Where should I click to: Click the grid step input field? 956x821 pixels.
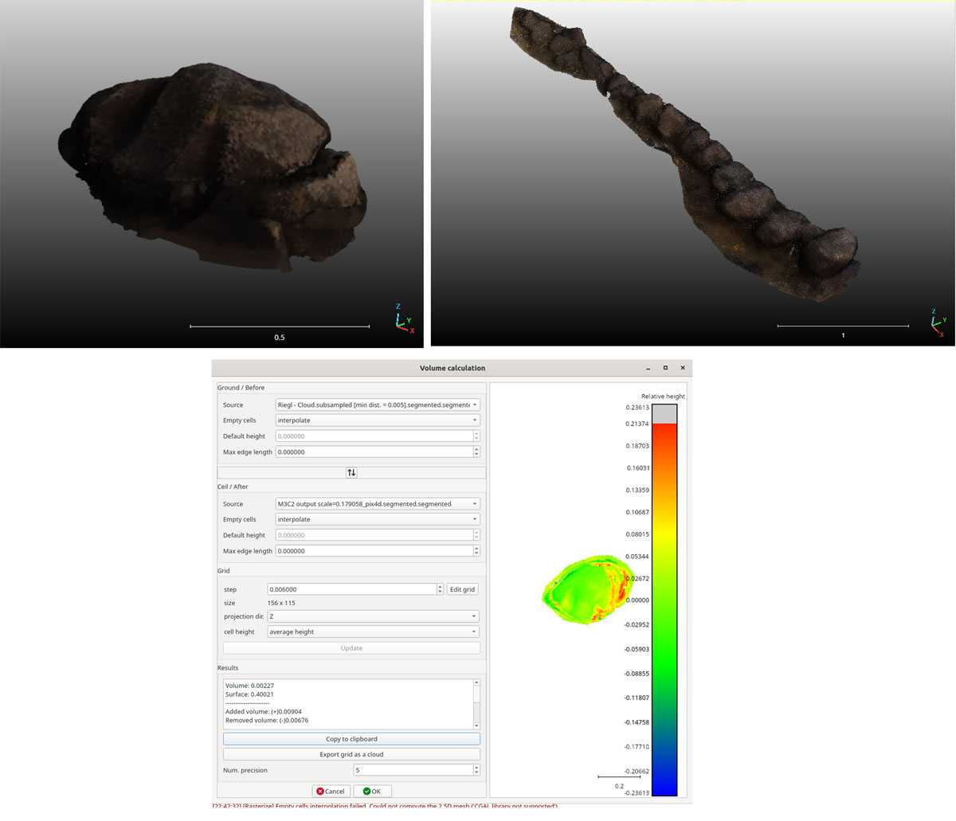pyautogui.click(x=351, y=590)
